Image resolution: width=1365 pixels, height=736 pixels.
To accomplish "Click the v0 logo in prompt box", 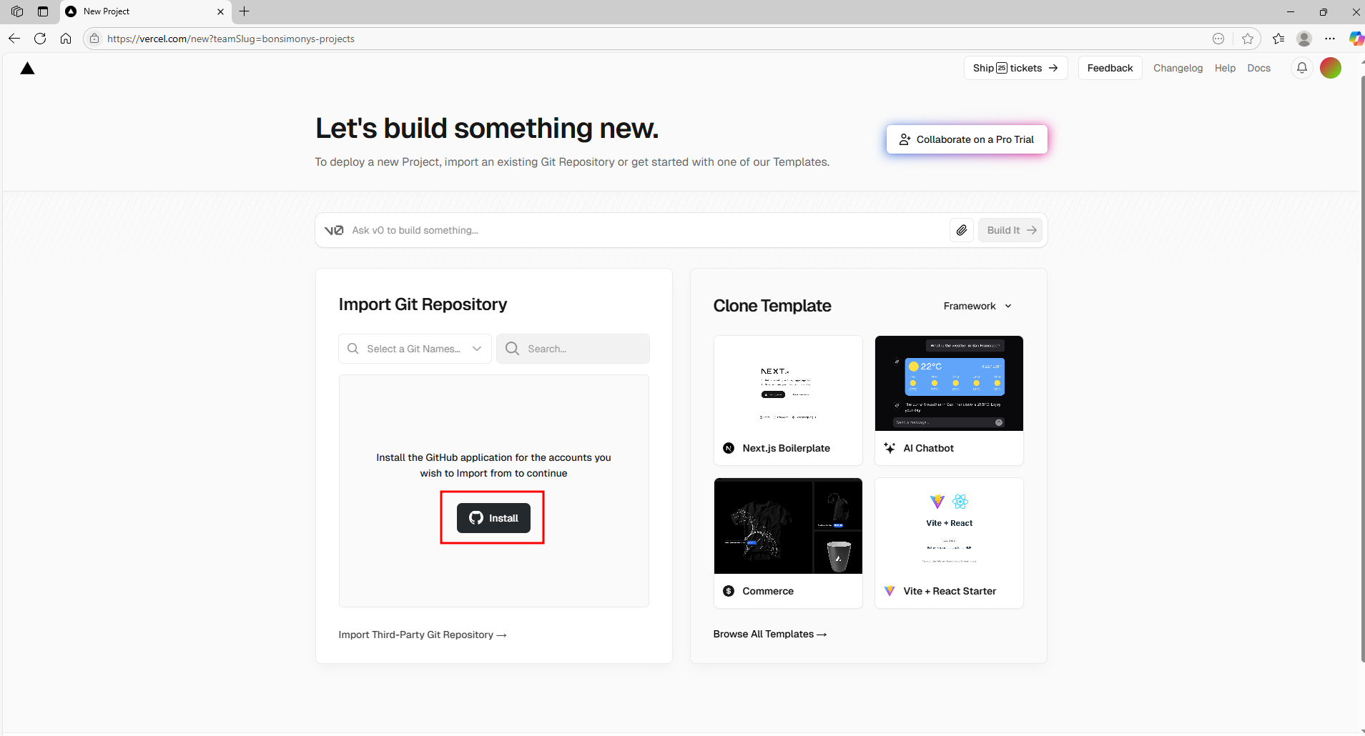I will 334,230.
